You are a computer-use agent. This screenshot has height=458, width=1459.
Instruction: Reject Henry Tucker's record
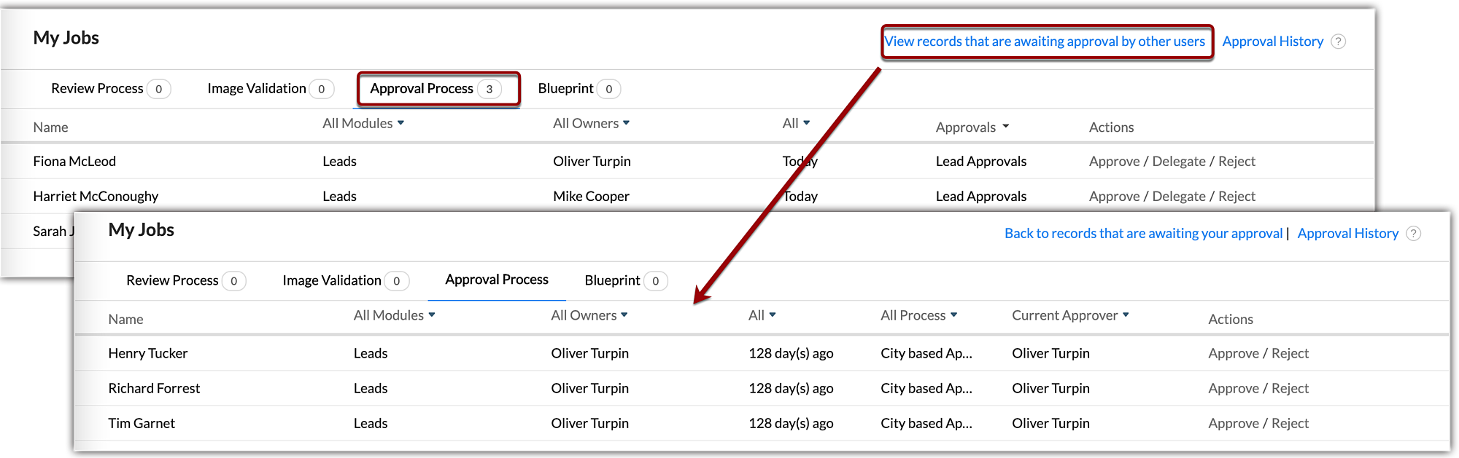(1290, 354)
